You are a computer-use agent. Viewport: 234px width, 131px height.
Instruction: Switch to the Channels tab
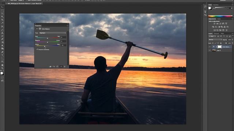(216, 33)
